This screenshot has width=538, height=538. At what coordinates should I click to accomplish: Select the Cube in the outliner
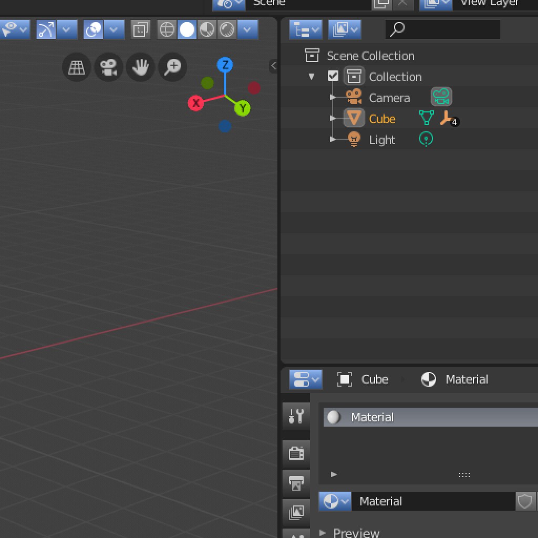382,118
